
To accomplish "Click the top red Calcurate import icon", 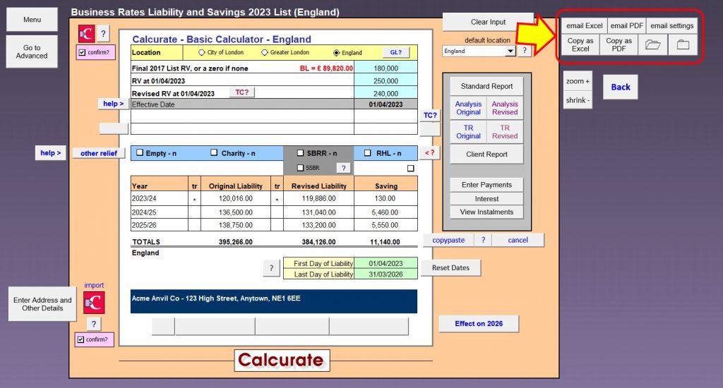I will pos(86,33).
